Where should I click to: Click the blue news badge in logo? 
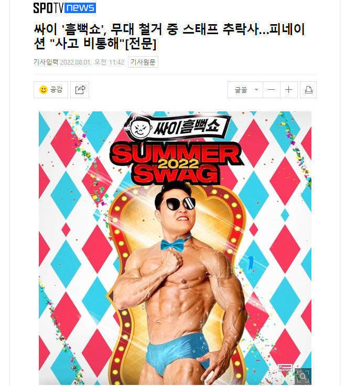point(80,8)
